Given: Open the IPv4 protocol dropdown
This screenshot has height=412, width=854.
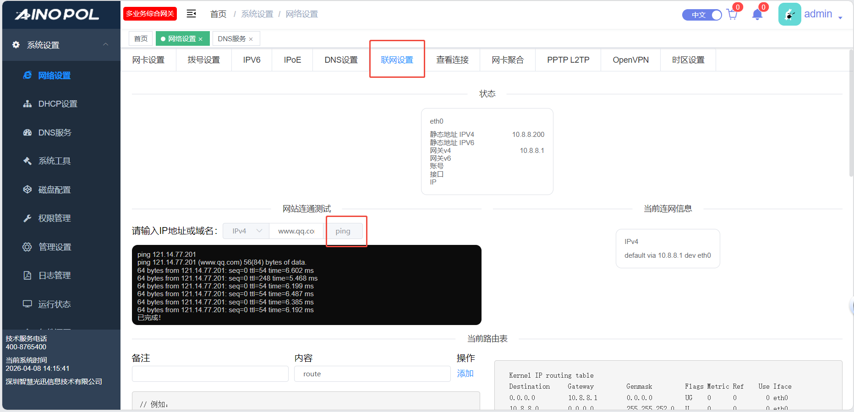Looking at the screenshot, I should [x=246, y=231].
